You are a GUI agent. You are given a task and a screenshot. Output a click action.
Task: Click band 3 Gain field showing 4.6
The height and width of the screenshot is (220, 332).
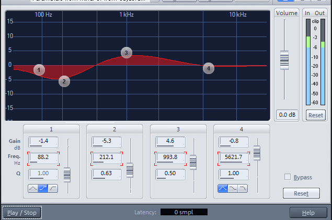pos(170,142)
